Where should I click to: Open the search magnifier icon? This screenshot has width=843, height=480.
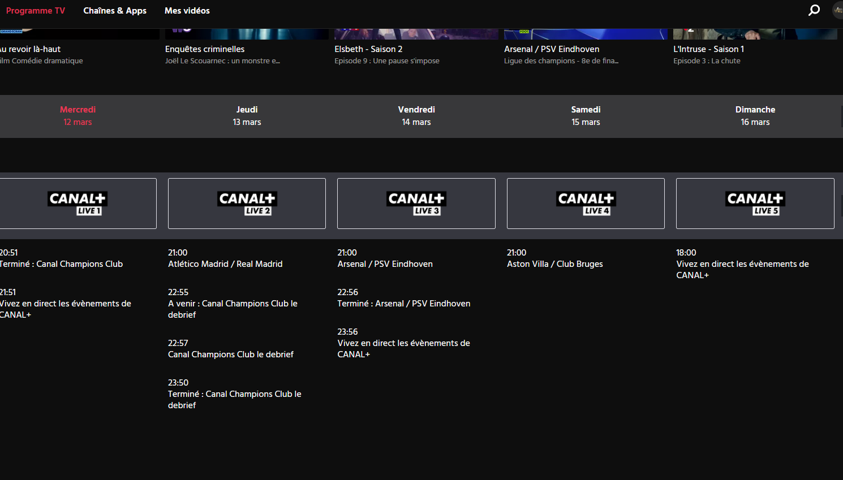(x=814, y=10)
